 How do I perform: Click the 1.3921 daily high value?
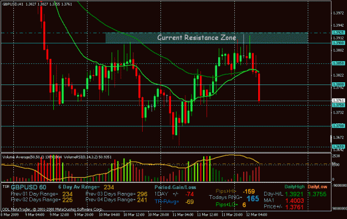[294, 195]
